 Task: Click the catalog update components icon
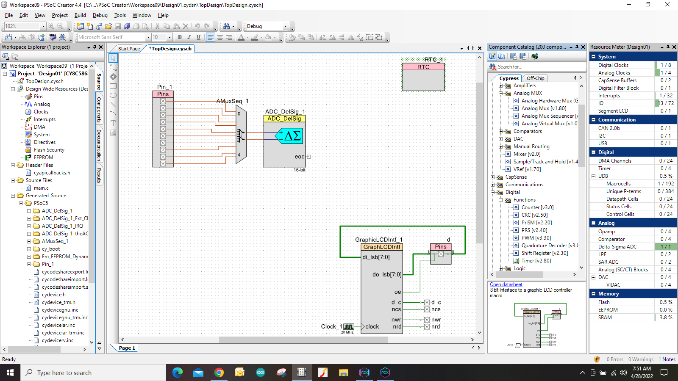[535, 56]
